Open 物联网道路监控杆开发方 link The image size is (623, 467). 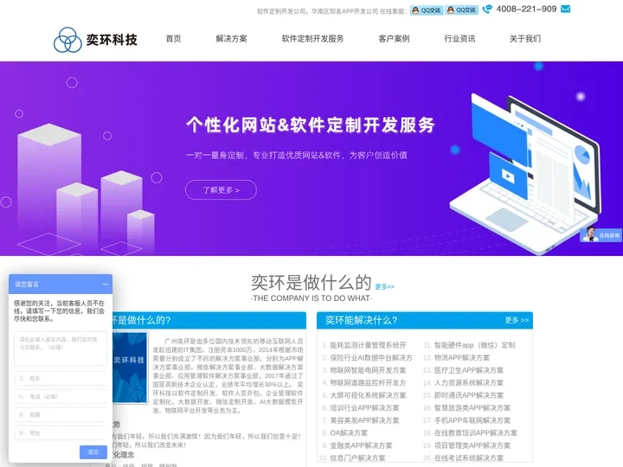(368, 383)
